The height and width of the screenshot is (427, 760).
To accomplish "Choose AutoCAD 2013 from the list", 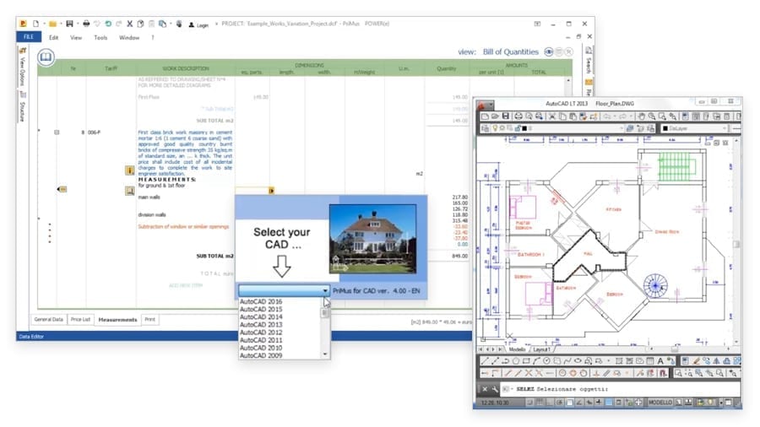I will [x=261, y=325].
